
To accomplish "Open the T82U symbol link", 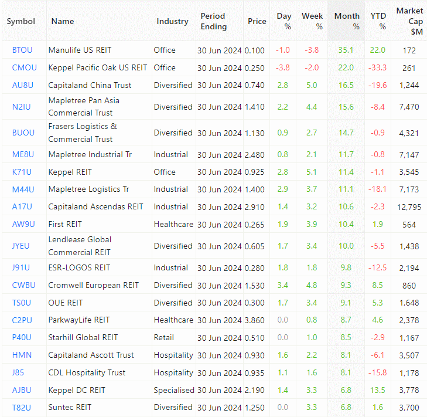I will click(22, 408).
